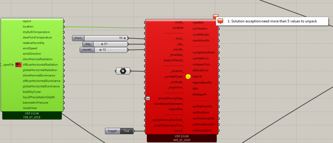Click the selHourlyData output
The width and height of the screenshot is (333, 143).
pos(202,130)
